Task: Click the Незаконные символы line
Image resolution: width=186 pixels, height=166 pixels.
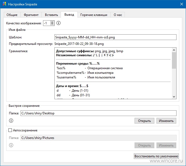Action: (85, 55)
